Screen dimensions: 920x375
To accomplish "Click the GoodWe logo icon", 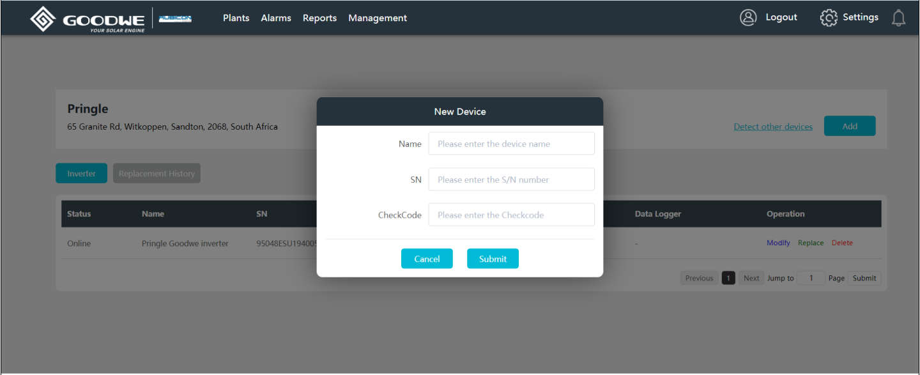I will (x=43, y=19).
